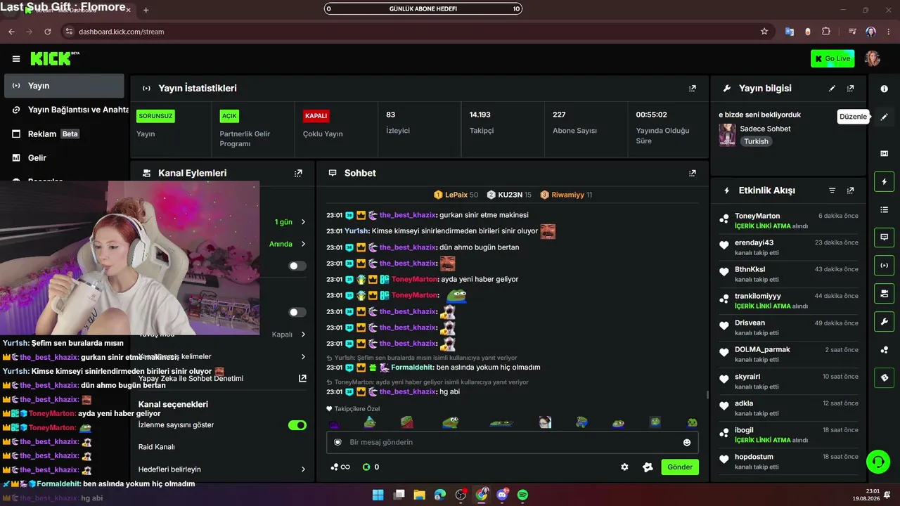This screenshot has height=506, width=900.
Task: Disable İzlenme sayısını göster switch
Action: (297, 425)
